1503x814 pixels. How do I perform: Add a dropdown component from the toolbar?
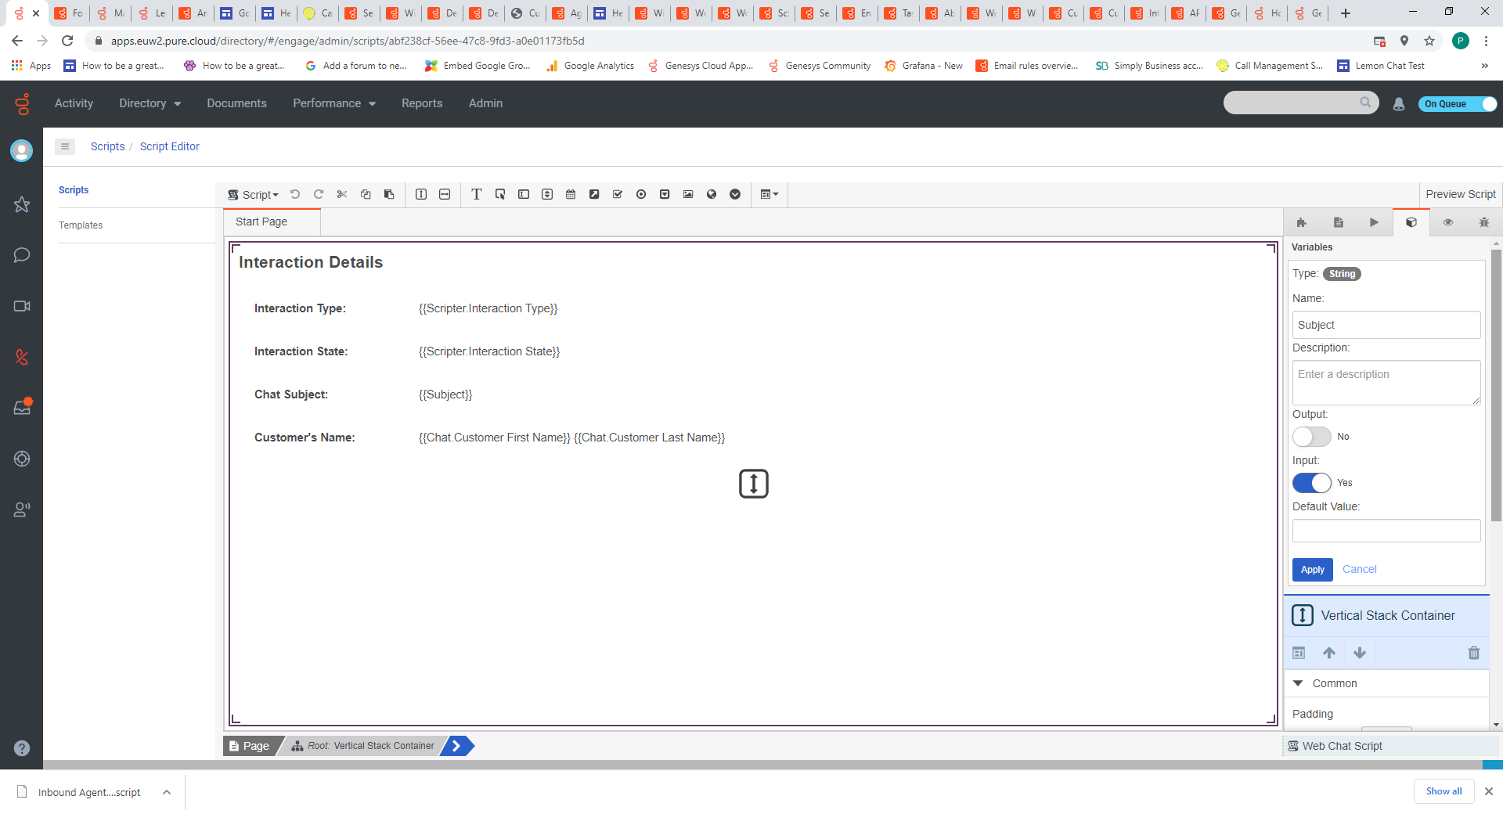pyautogui.click(x=665, y=194)
